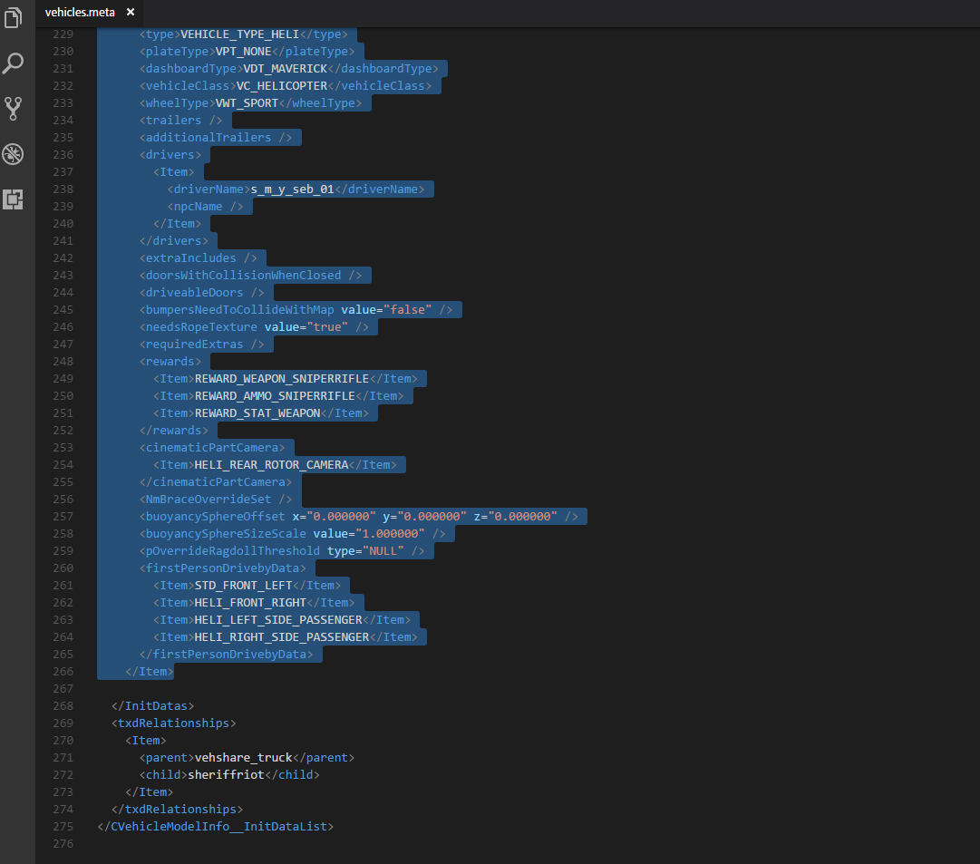Image resolution: width=980 pixels, height=864 pixels.
Task: Open the Debug view
Action: 13,154
